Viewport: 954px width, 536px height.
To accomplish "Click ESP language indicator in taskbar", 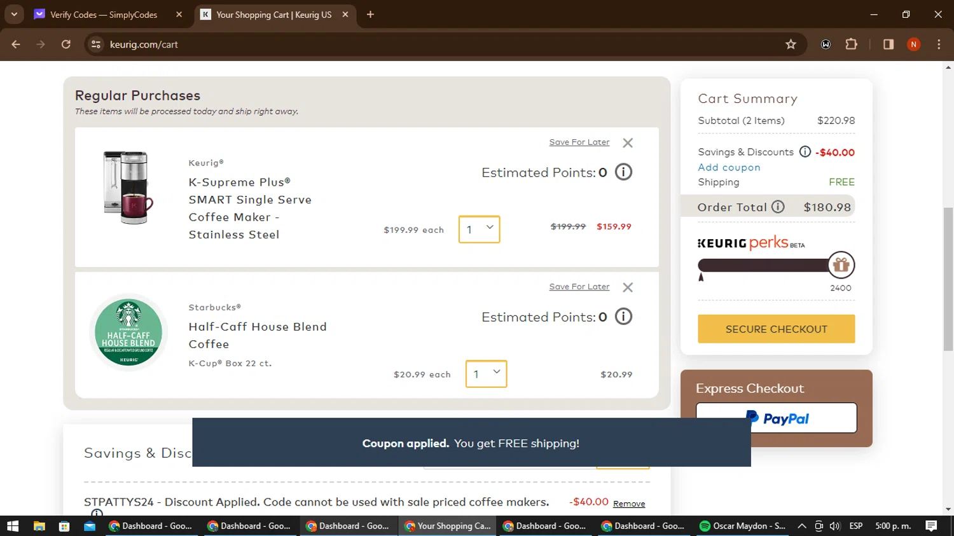I will coord(856,526).
